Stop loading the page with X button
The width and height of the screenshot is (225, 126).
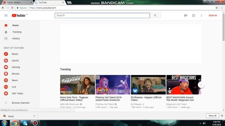(x=12, y=8)
